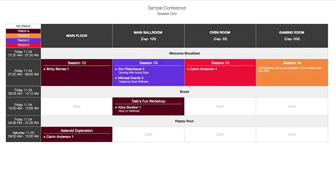Viewport: 336px width, 188px height.
Task: Open the Session 1A title
Action: click(292, 63)
